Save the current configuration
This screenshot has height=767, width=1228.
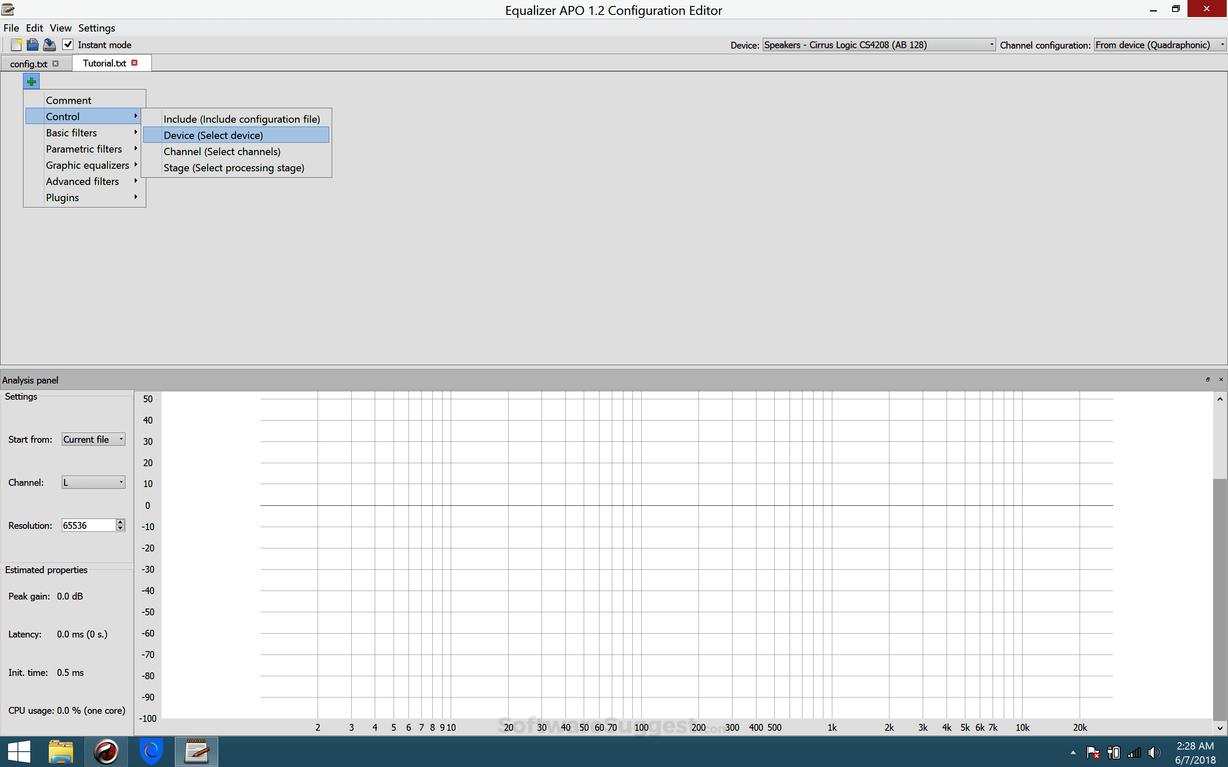[49, 45]
